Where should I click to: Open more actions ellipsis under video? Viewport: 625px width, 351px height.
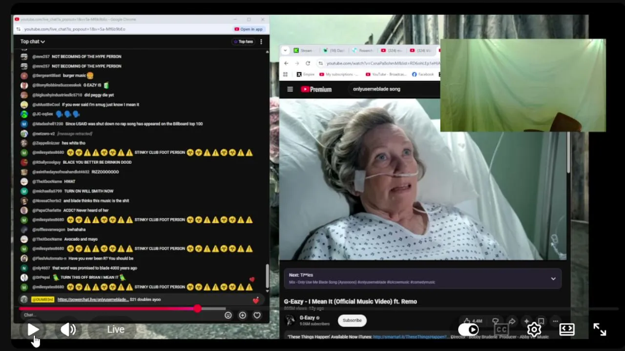(x=556, y=321)
